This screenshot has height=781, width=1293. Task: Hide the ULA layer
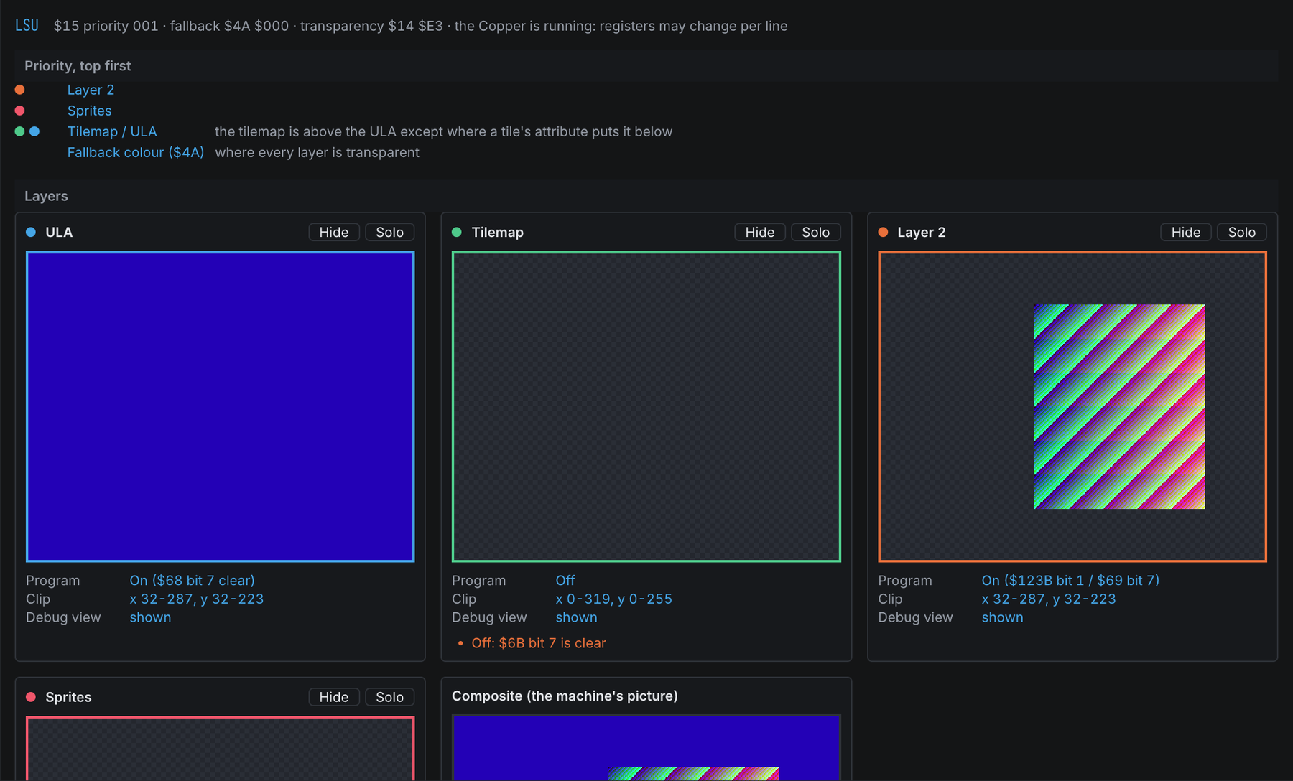334,232
